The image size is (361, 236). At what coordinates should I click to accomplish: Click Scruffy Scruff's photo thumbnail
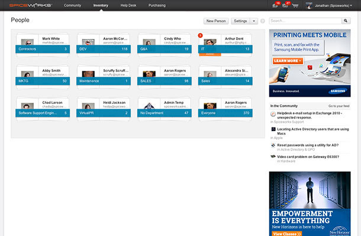pos(88,74)
